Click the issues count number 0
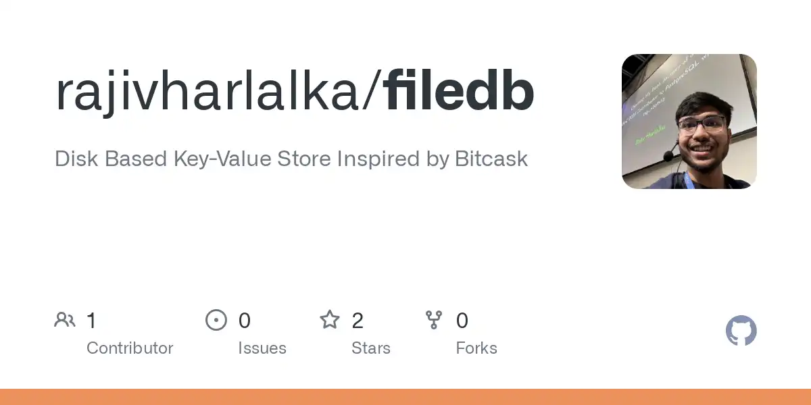811x405 pixels. pos(245,321)
